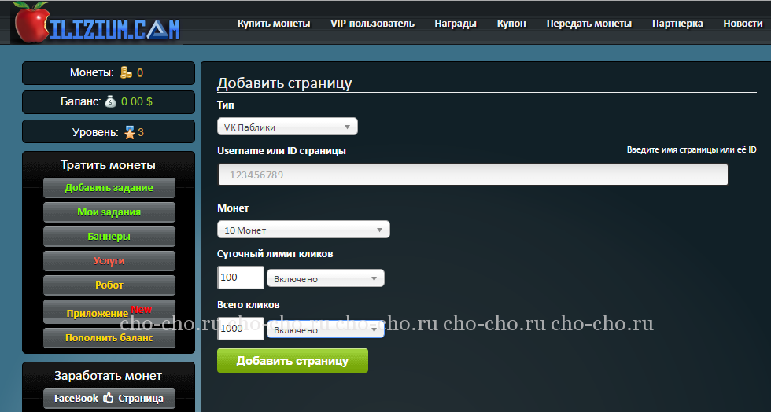Expand the 10 Монет dropdown
Viewport: 771px width, 412px height.
[303, 230]
